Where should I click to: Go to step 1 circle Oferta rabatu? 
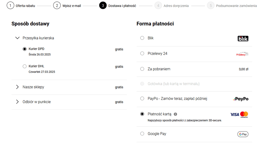[x=10, y=5]
